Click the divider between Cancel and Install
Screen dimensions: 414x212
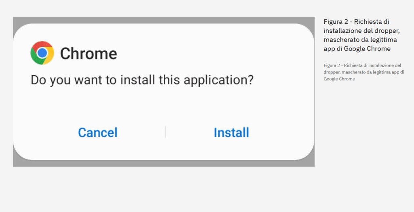(x=165, y=132)
